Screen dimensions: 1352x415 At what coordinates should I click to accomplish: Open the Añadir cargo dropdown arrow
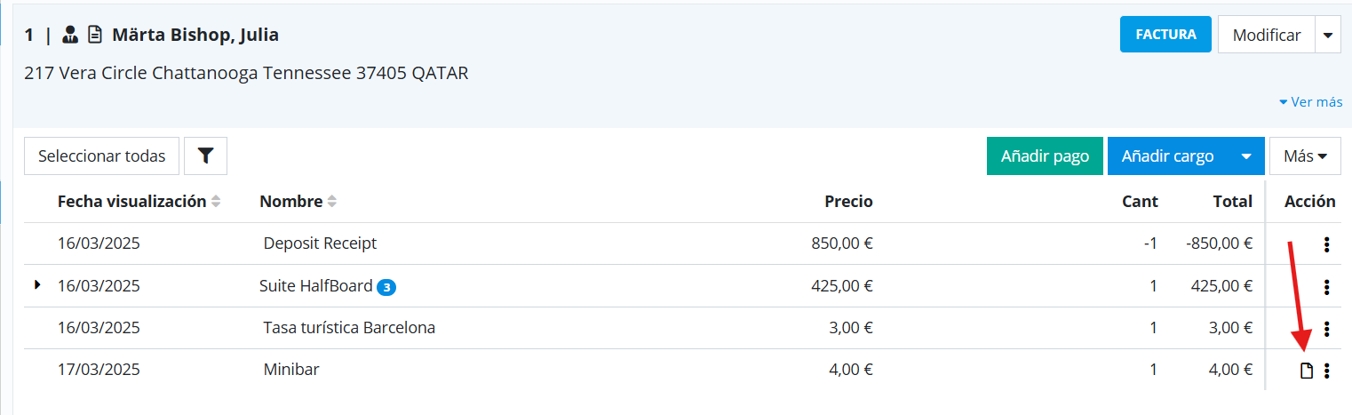[1246, 156]
